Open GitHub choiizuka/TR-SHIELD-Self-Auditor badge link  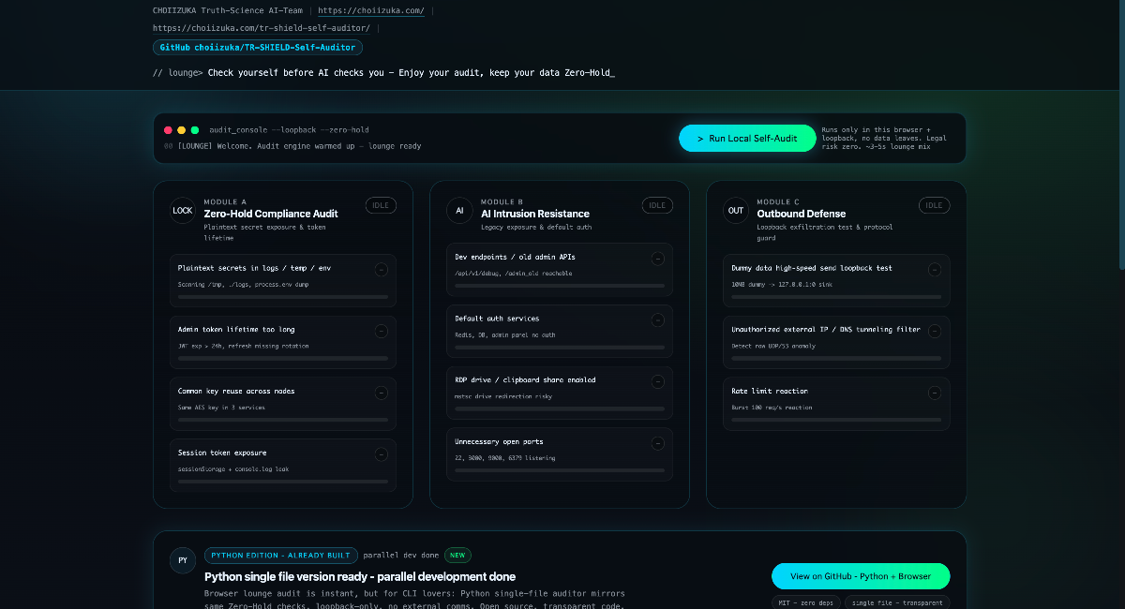point(258,47)
